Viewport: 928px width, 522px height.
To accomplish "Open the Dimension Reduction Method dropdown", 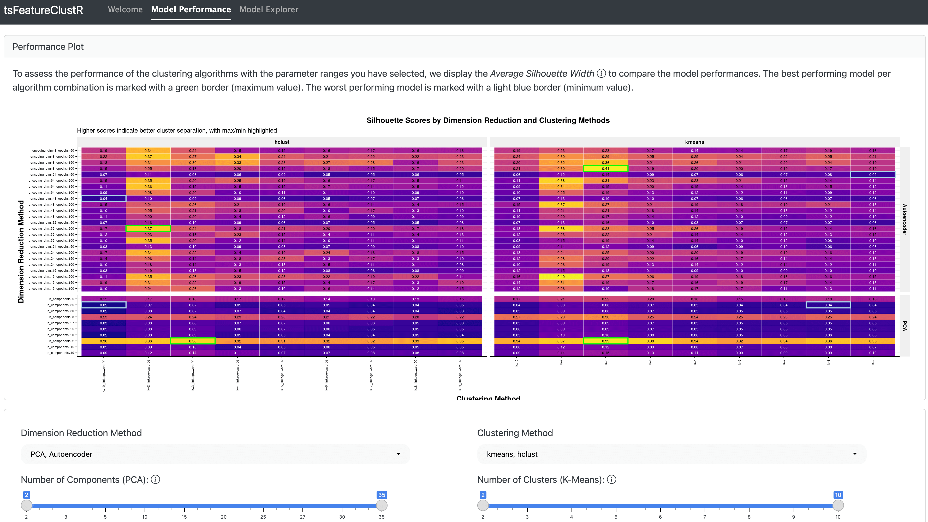I will 216,454.
